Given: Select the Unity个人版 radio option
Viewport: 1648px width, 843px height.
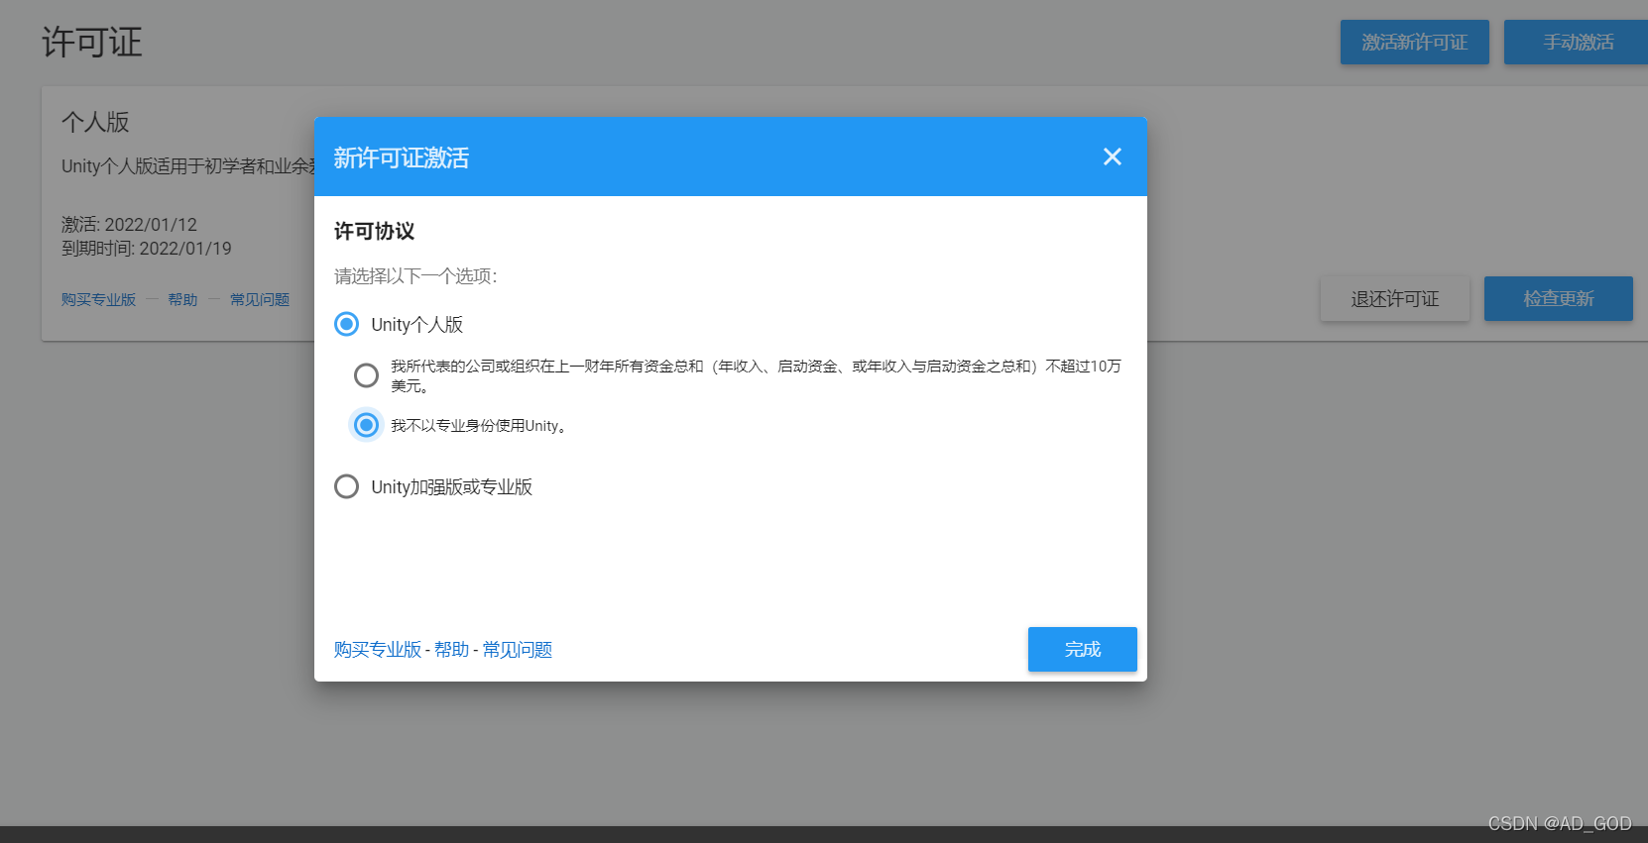Looking at the screenshot, I should click(x=346, y=324).
